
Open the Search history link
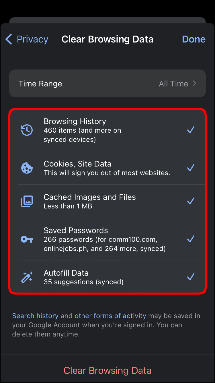click(35, 316)
